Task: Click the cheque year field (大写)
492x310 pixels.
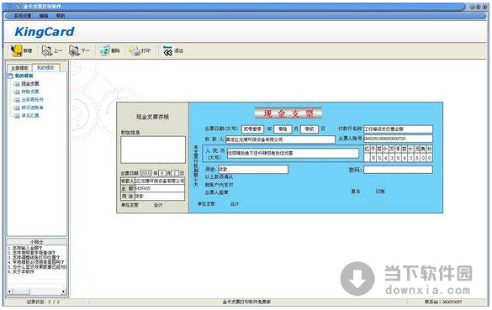Action: (252, 129)
